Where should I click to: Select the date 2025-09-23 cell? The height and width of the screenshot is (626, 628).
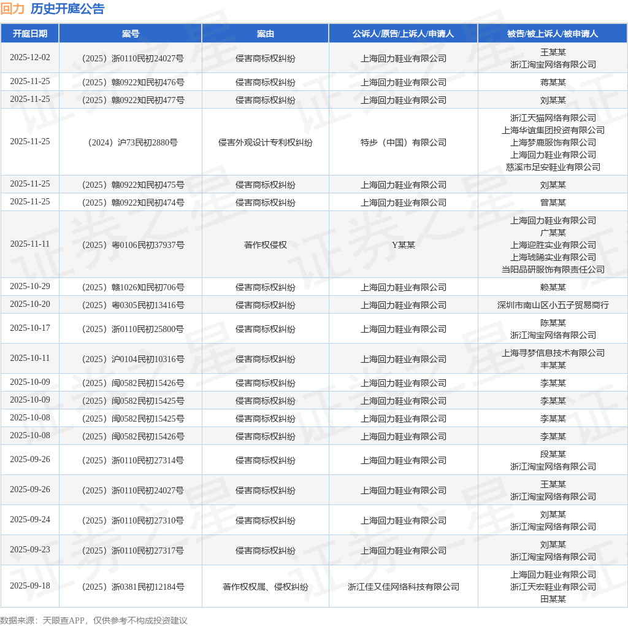pos(30,549)
